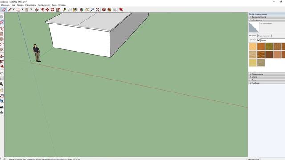The image size is (285, 160).
Task: Select the Look Around tool in left toolbar
Action: pos(2,108)
